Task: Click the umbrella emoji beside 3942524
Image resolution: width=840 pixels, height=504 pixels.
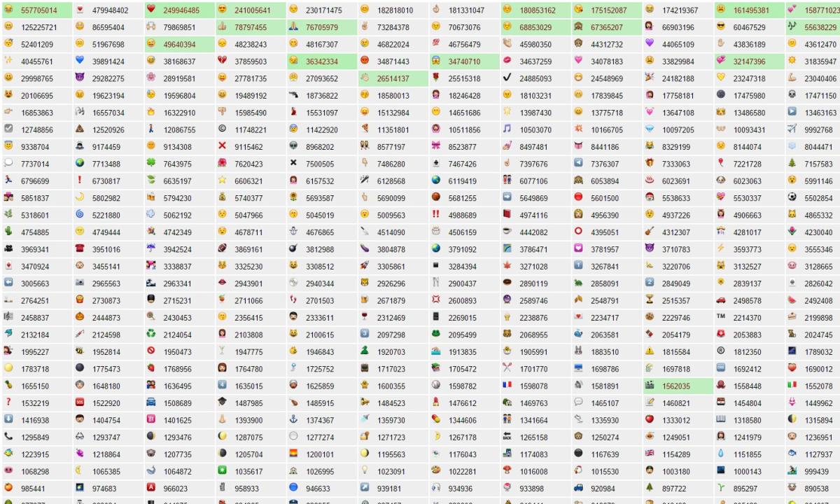Action: click(150, 248)
